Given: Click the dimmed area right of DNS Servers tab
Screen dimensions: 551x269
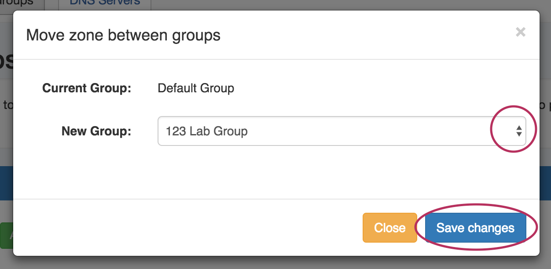Looking at the screenshot, I should click(352, 4).
